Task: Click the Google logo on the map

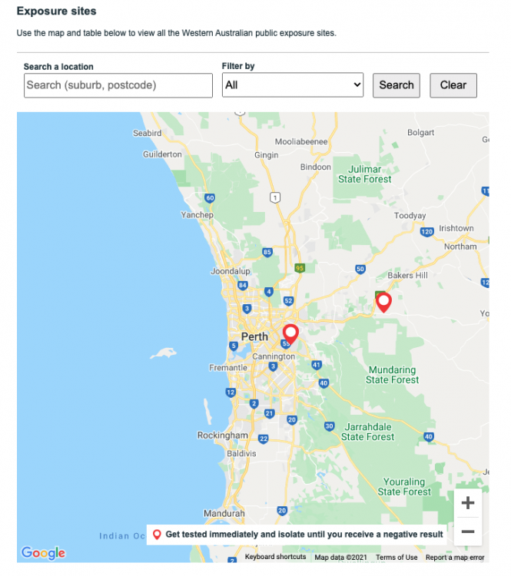Action: [43, 553]
